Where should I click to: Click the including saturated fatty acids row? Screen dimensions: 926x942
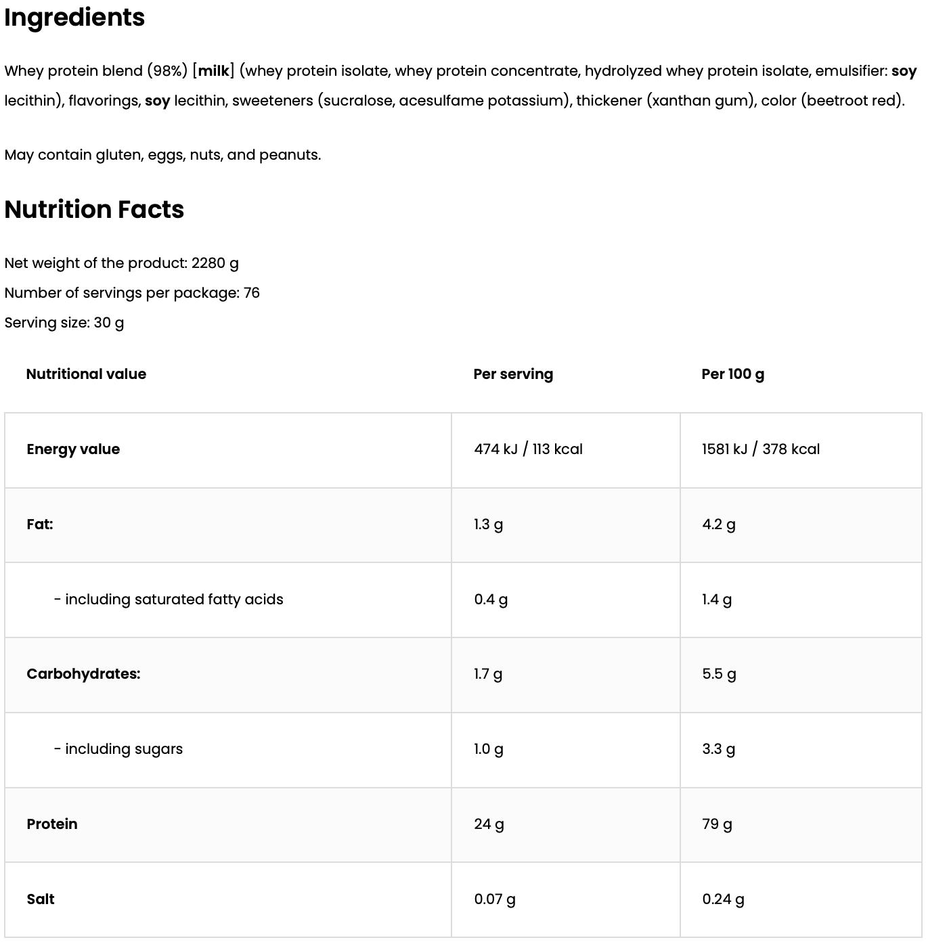tap(169, 600)
